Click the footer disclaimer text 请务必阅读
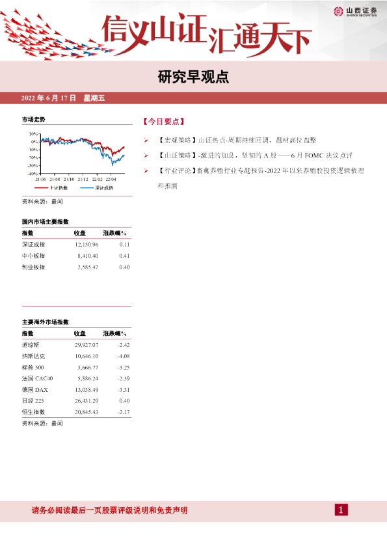 point(110,510)
